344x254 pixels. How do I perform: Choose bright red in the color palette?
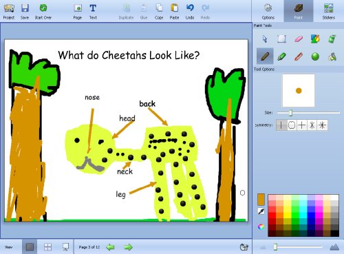[272, 215]
